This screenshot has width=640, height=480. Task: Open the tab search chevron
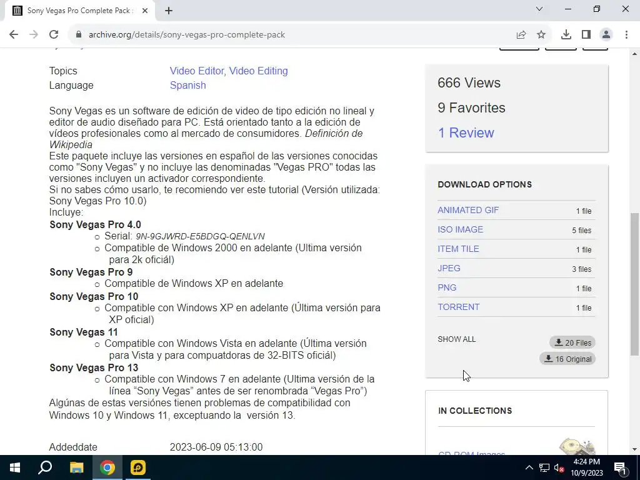point(539,9)
